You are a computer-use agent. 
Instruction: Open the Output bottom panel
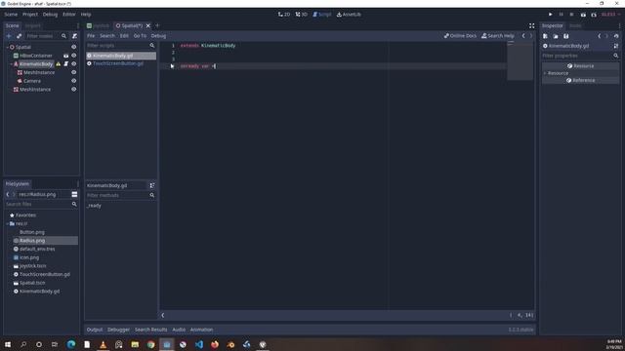[x=95, y=330]
